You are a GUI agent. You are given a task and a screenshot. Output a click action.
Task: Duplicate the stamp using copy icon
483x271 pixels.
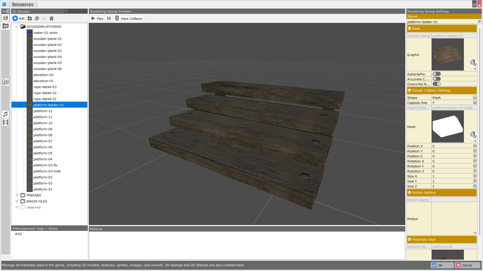tap(37, 18)
